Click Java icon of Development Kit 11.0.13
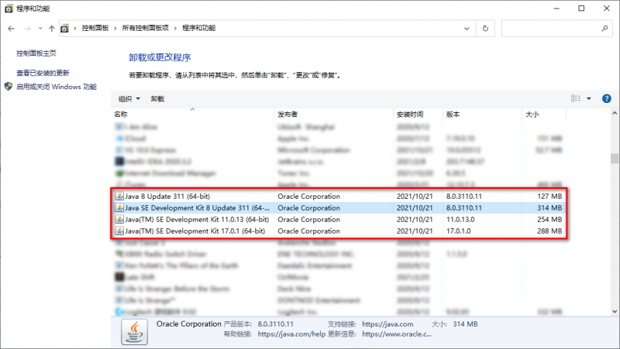This screenshot has height=349, width=620. click(x=119, y=219)
